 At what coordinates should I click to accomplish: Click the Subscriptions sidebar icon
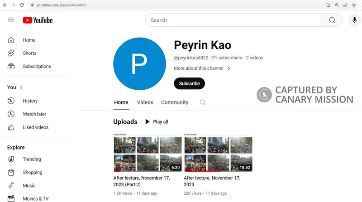(x=11, y=66)
